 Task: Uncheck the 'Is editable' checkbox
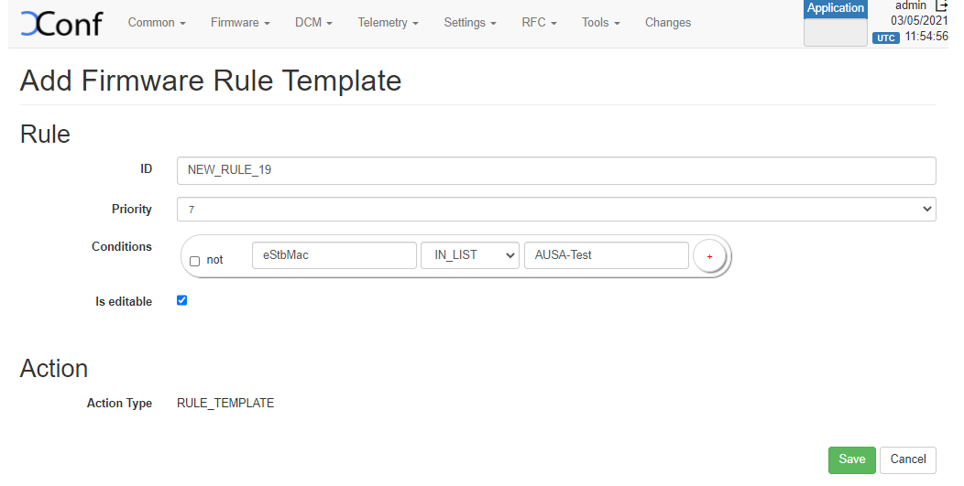(x=181, y=300)
